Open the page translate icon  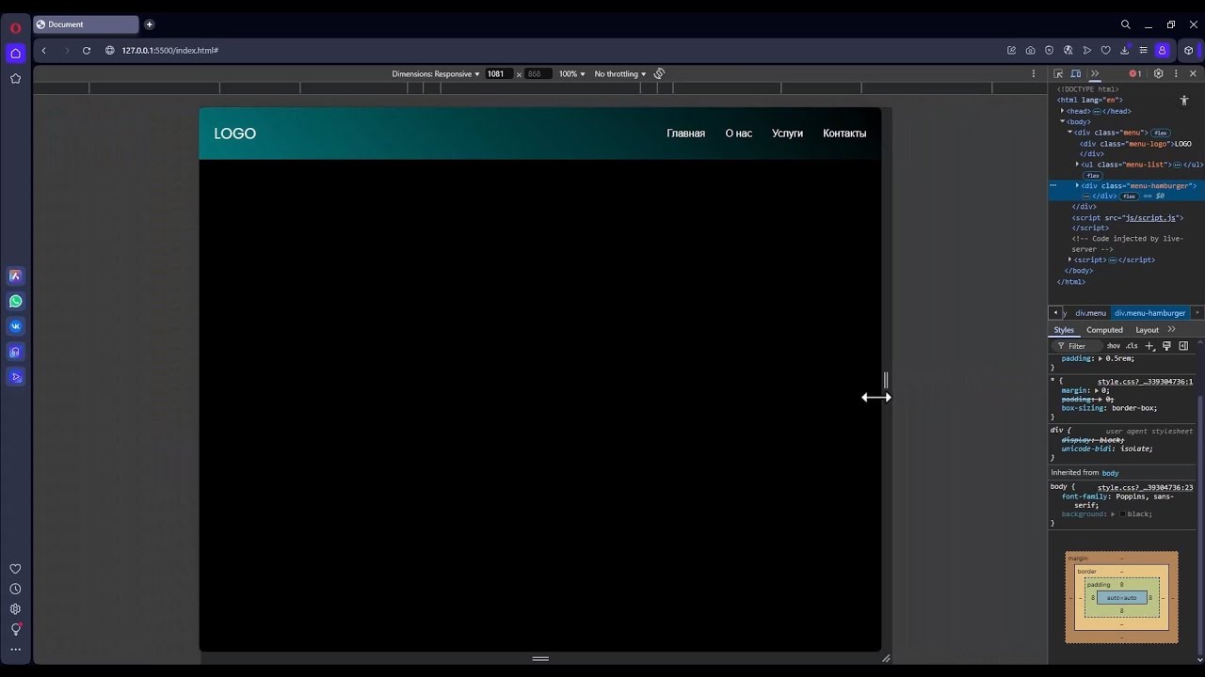click(1068, 51)
